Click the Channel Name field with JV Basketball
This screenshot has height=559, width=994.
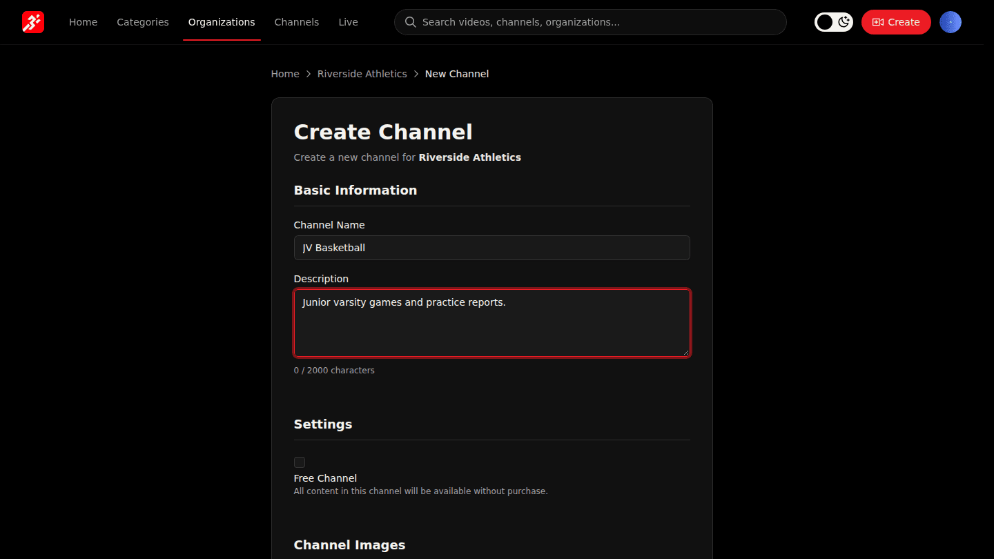(x=492, y=248)
